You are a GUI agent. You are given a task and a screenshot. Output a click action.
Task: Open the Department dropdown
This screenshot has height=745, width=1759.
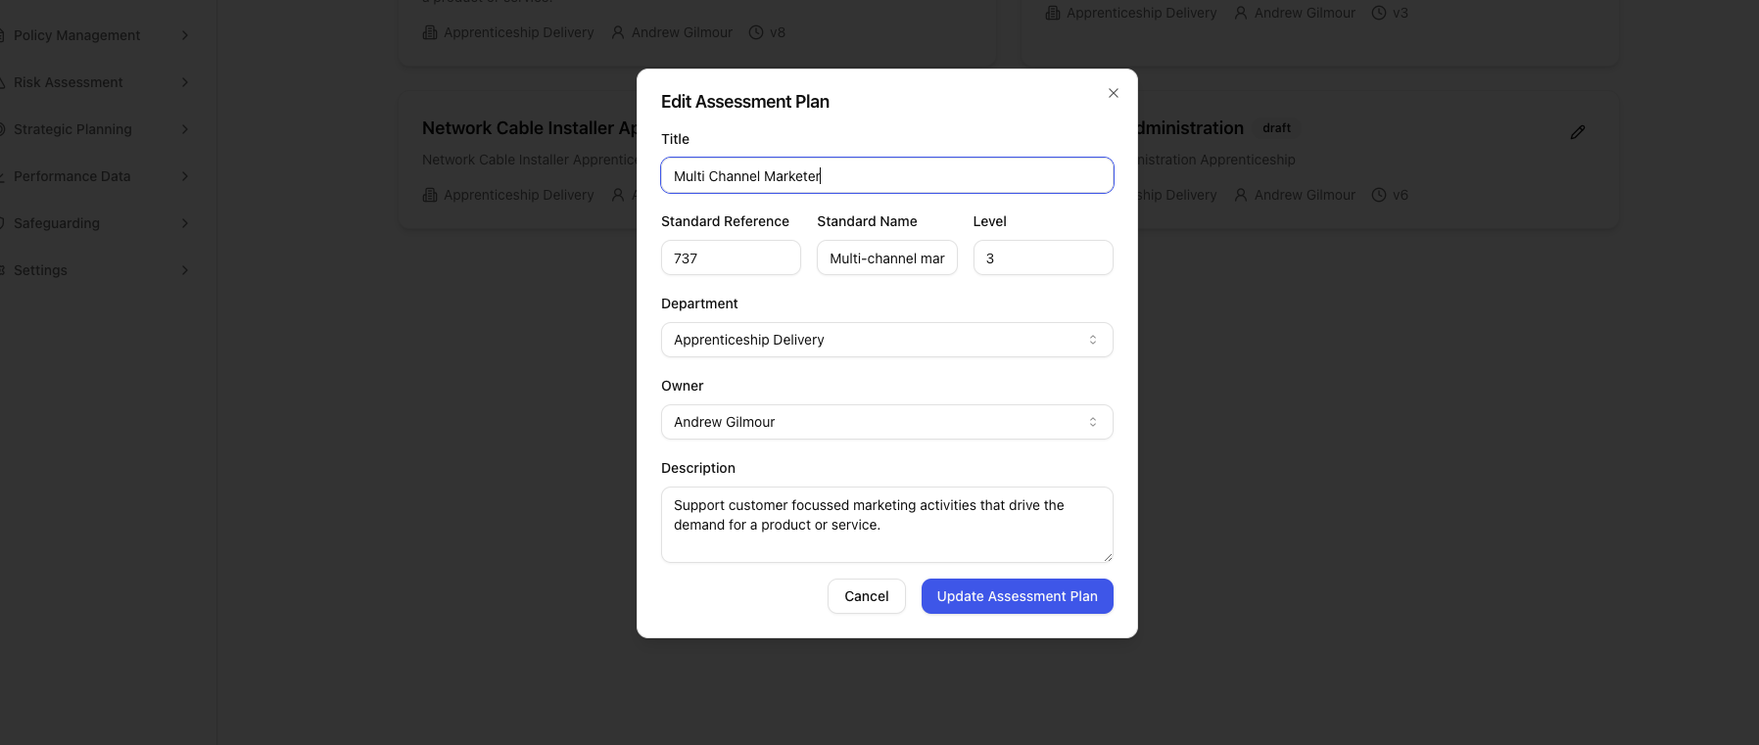[886, 340]
